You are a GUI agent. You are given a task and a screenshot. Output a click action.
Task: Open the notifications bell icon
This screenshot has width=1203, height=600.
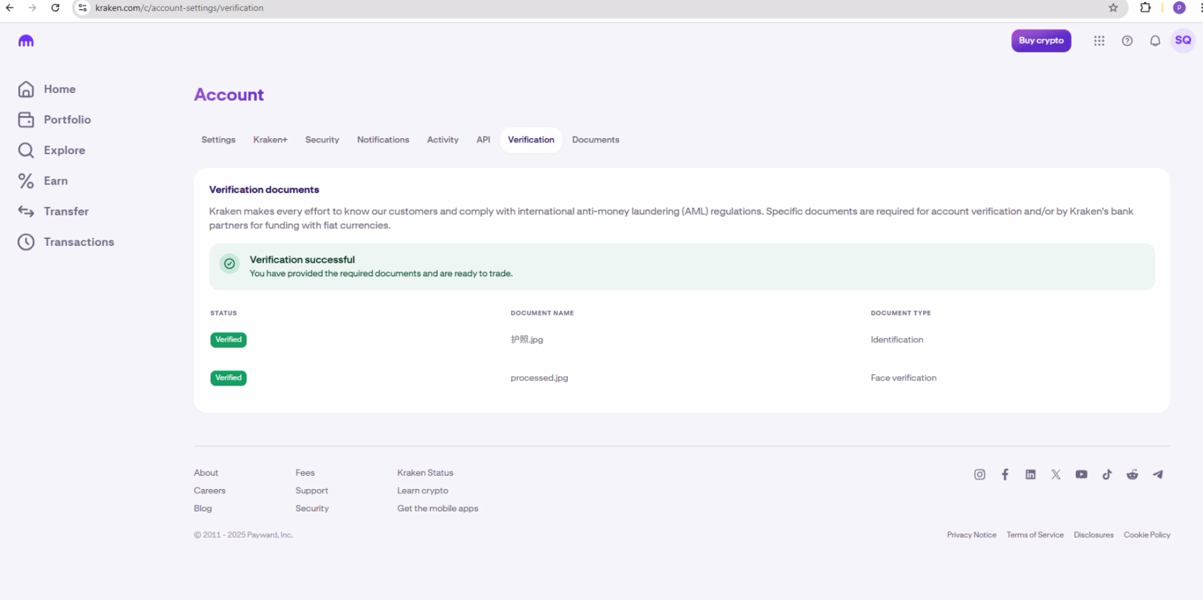1155,41
